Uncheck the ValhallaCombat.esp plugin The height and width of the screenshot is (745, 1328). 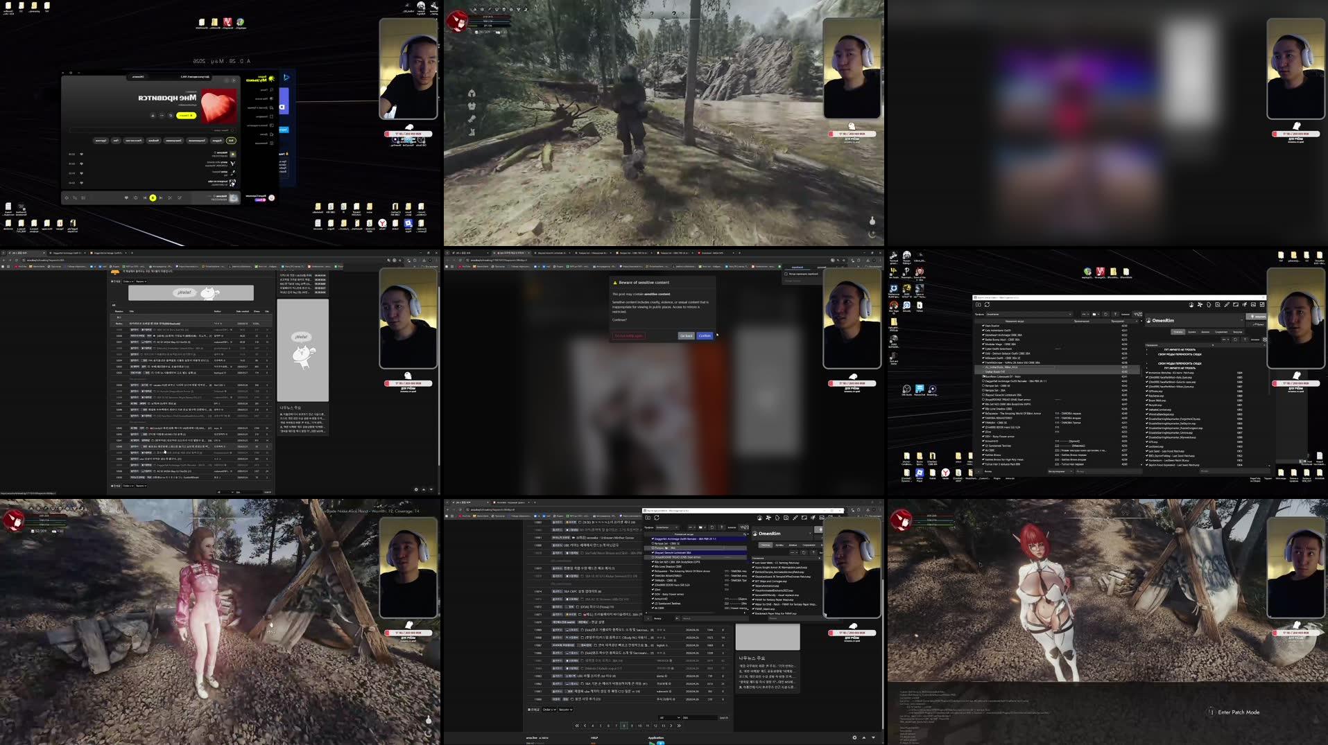(1146, 410)
